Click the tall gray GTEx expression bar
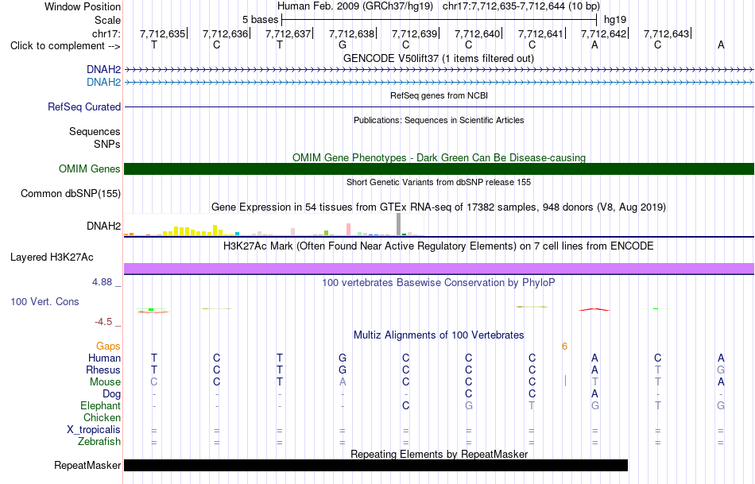This screenshot has width=755, height=484. pyautogui.click(x=399, y=224)
